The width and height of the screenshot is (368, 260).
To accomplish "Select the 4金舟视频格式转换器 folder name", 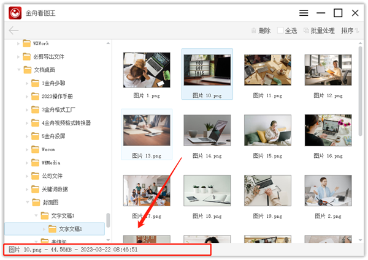I will pos(66,123).
